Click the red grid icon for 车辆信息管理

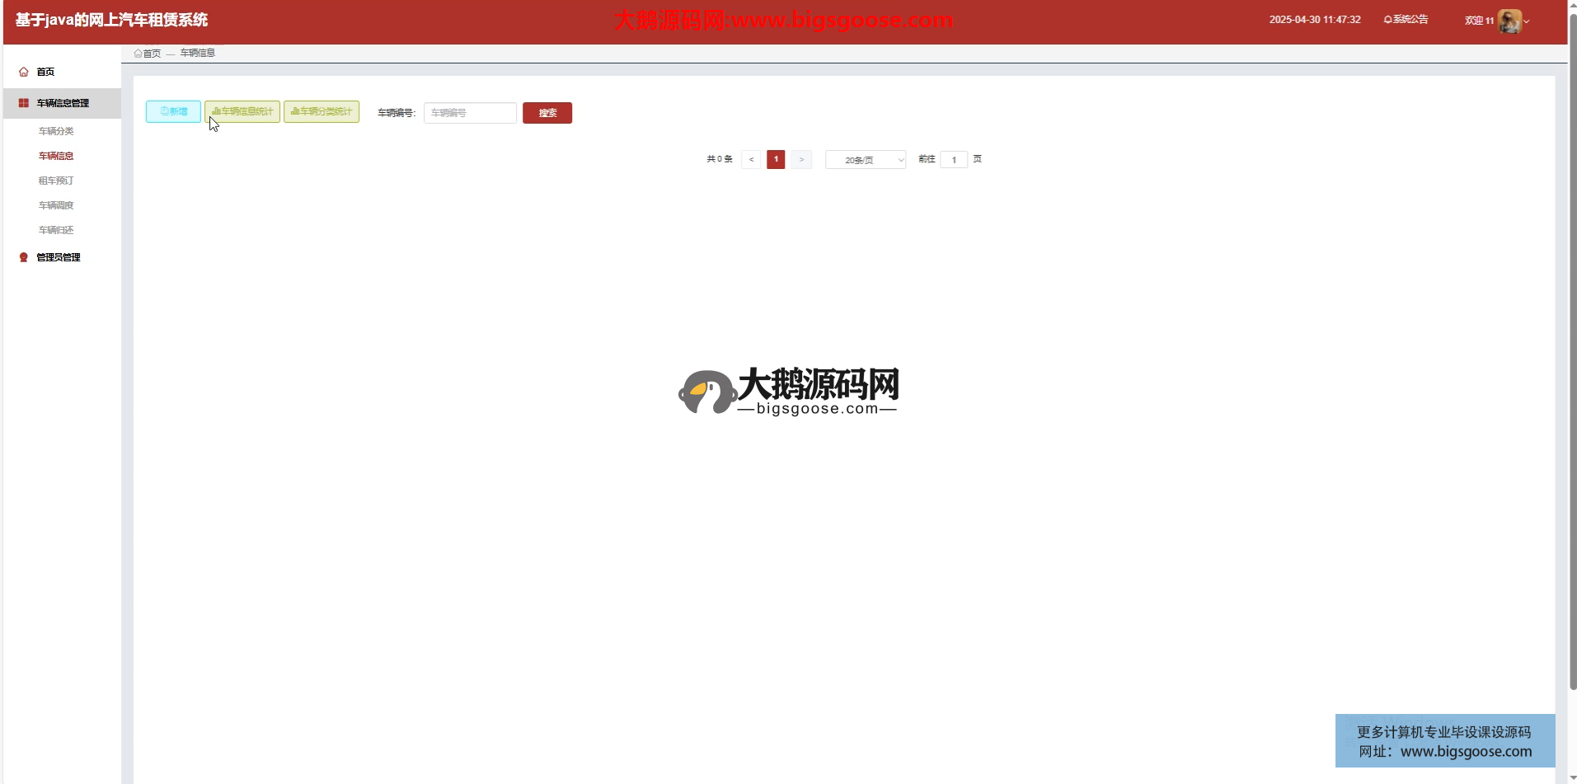click(24, 103)
